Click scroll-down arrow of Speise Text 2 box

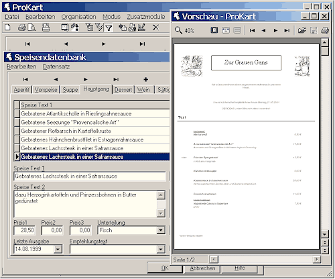click(161, 213)
